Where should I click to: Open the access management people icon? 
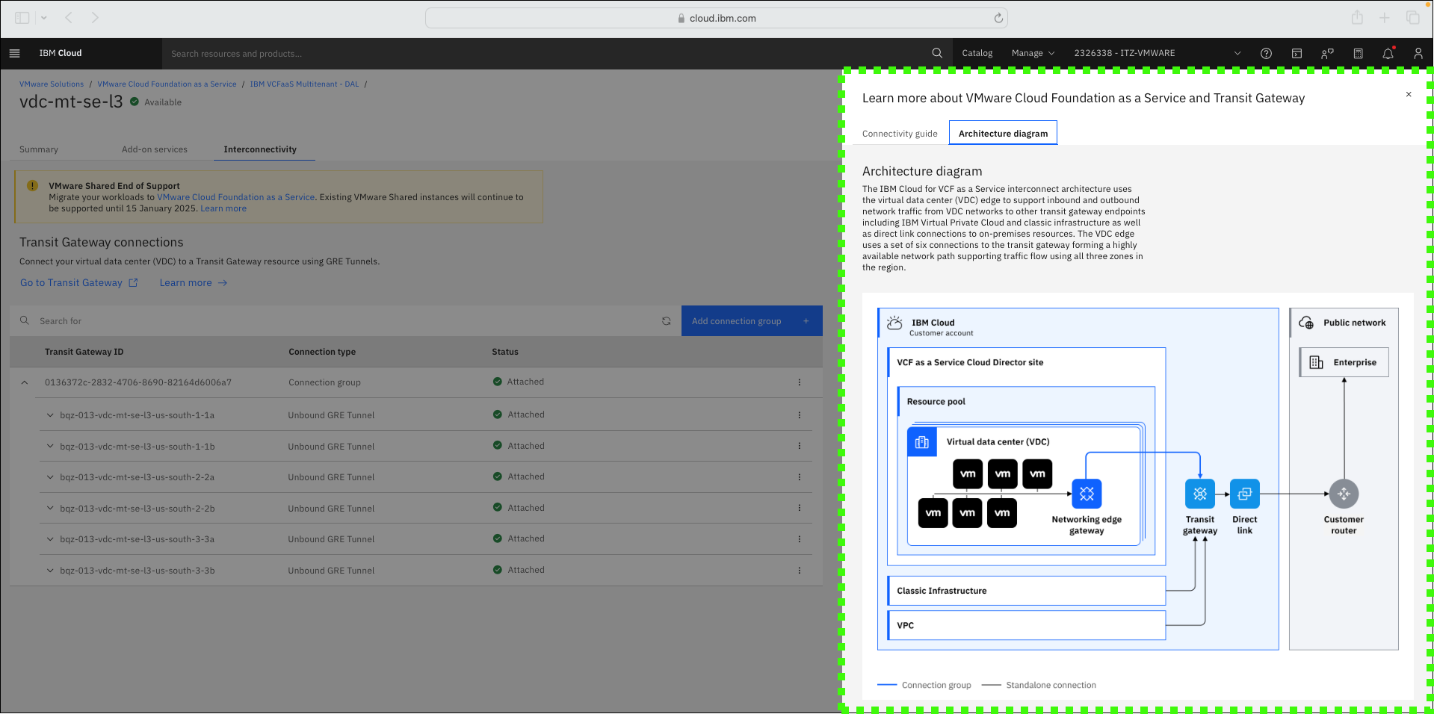[1327, 53]
